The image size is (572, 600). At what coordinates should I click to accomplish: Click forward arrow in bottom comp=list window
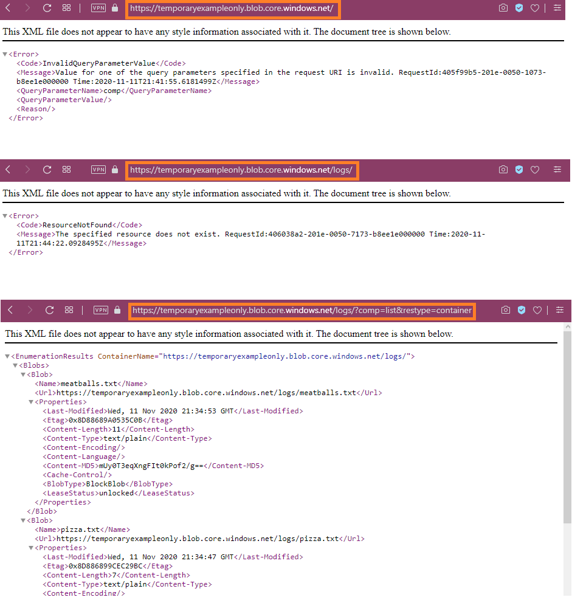coord(29,310)
